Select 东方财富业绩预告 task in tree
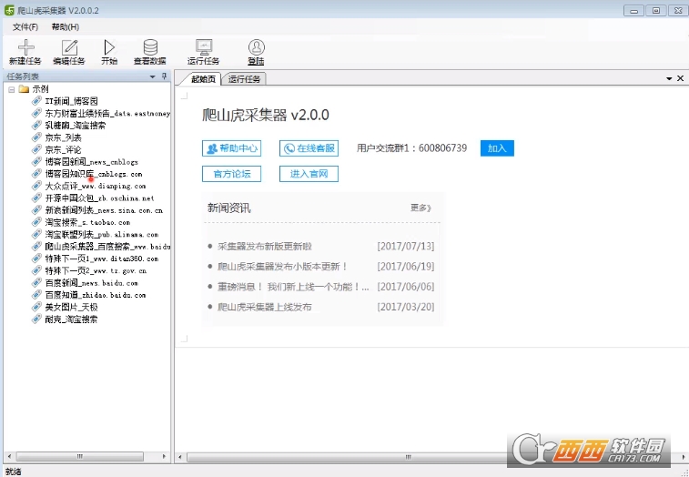Viewport: 689px width, 477px height. point(107,114)
